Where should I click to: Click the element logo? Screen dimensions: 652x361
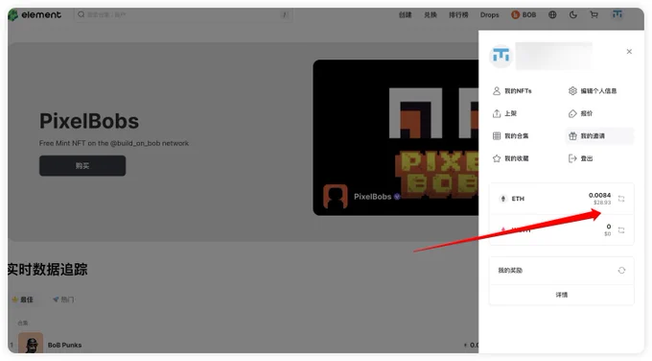[x=35, y=15]
